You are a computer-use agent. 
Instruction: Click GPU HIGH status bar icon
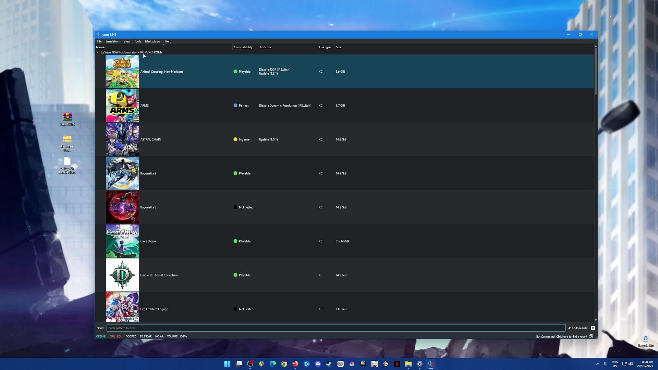coord(116,336)
